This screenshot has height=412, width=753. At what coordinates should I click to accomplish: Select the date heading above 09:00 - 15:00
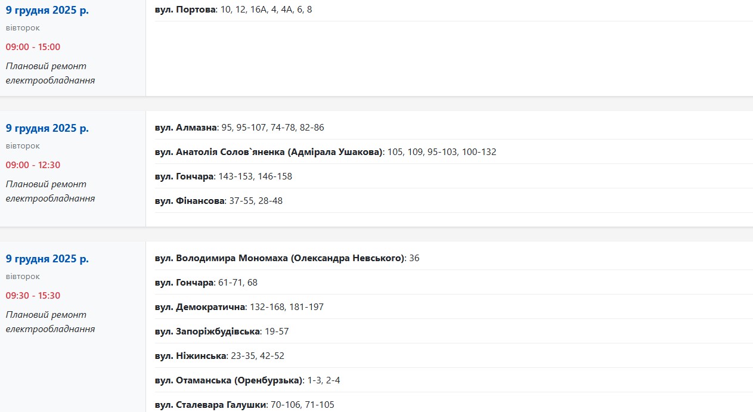click(x=47, y=10)
